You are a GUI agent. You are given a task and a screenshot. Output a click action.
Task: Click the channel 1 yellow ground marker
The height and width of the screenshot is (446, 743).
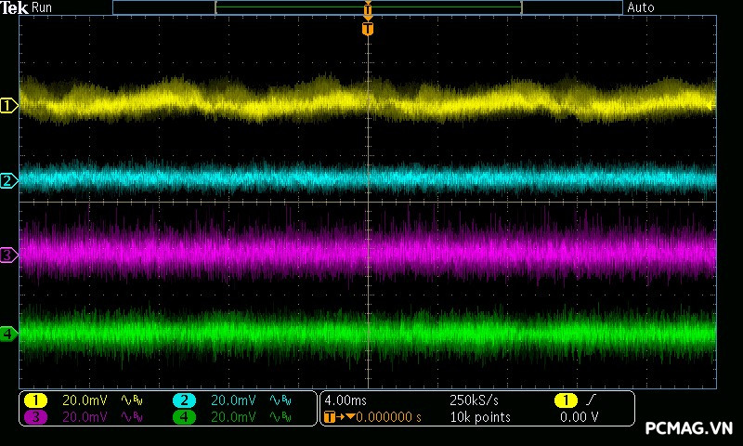[x=8, y=106]
